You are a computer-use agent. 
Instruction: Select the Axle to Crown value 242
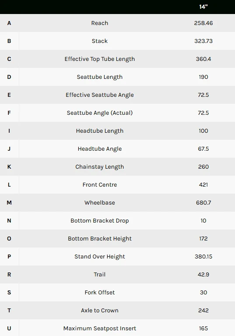[203, 310]
